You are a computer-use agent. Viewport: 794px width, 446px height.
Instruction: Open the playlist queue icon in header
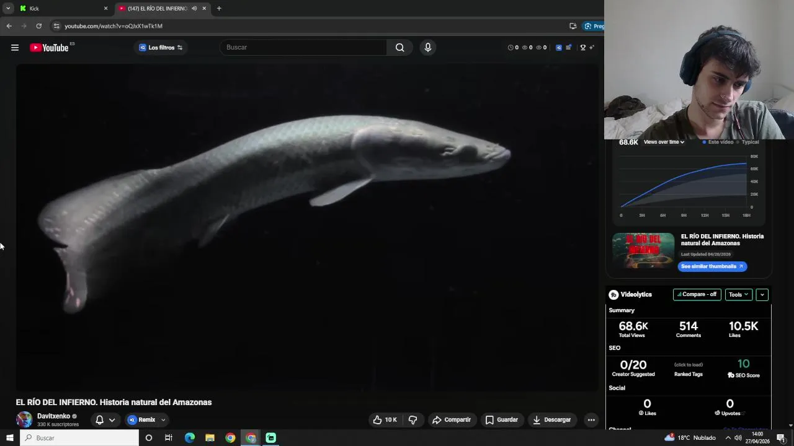pyautogui.click(x=568, y=48)
